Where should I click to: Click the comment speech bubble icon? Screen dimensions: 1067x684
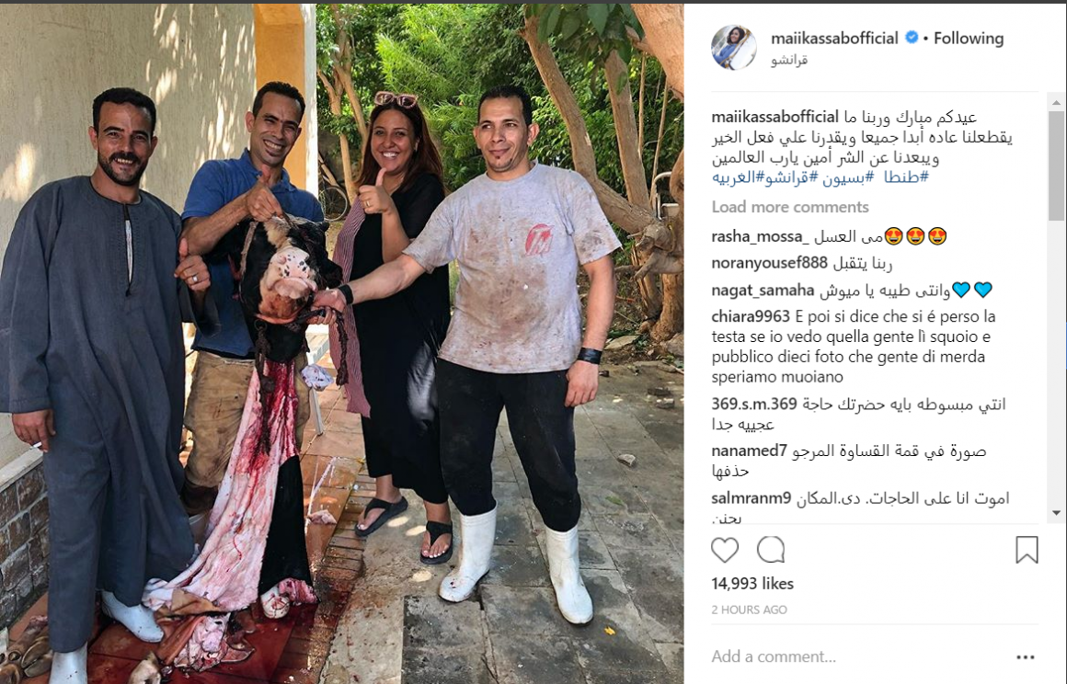pyautogui.click(x=771, y=550)
